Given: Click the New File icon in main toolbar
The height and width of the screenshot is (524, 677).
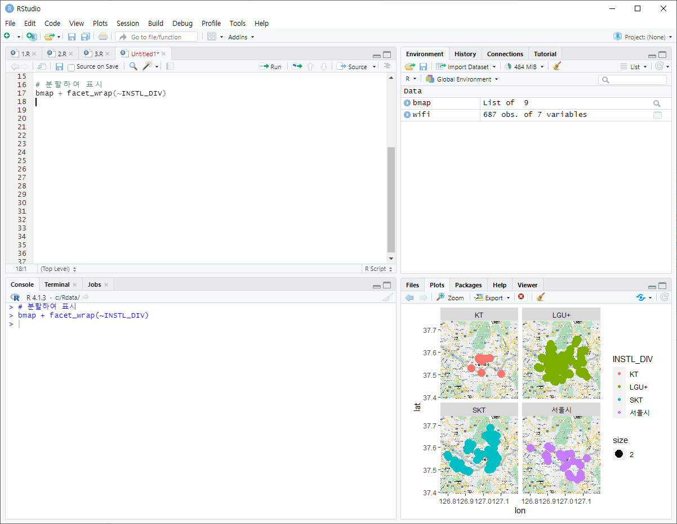Looking at the screenshot, I should (x=7, y=37).
